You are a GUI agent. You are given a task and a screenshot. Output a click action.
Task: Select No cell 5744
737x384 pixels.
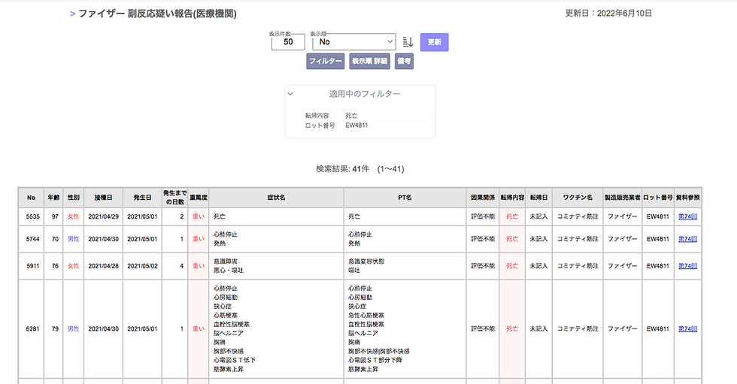32,239
